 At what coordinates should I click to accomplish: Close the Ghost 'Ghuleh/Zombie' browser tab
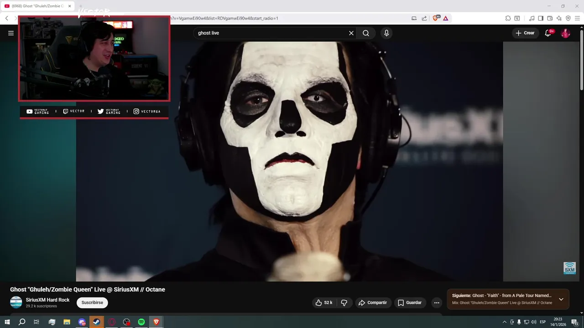70,6
